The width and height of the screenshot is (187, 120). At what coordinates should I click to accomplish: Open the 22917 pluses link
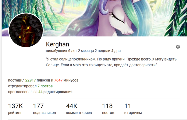click(30, 80)
